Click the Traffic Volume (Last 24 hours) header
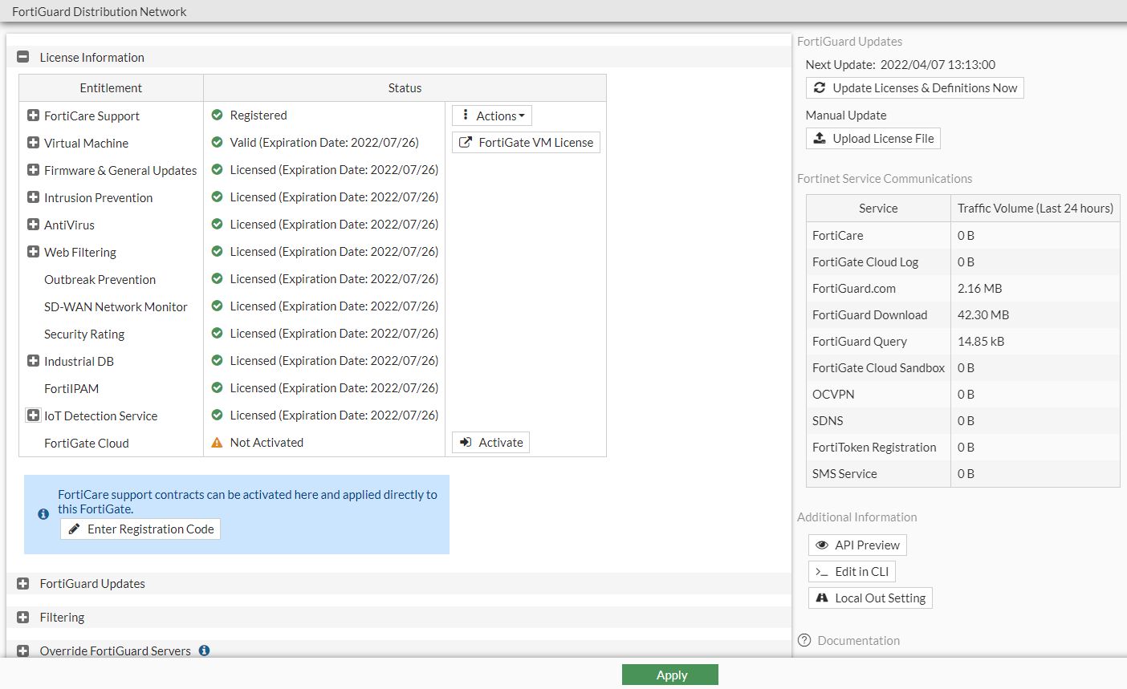This screenshot has height=689, width=1127. (x=1035, y=209)
